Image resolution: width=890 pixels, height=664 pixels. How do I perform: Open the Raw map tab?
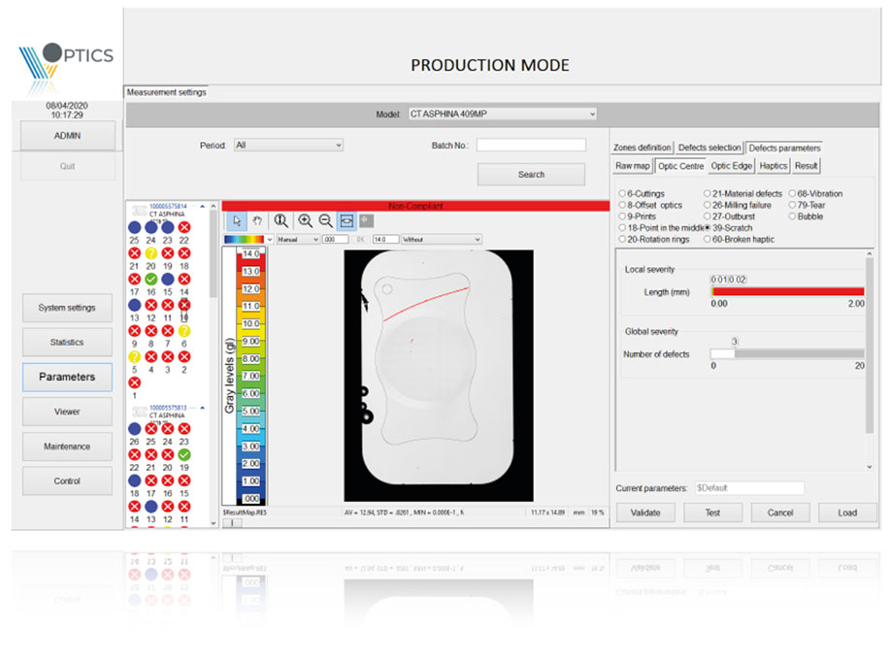coord(632,166)
